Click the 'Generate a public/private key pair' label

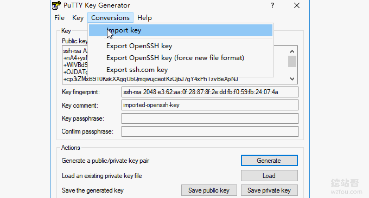[x=105, y=161]
